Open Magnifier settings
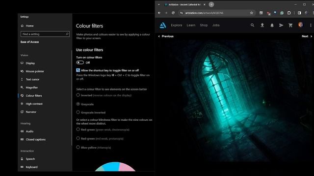This screenshot has height=176, width=314. 29,88
